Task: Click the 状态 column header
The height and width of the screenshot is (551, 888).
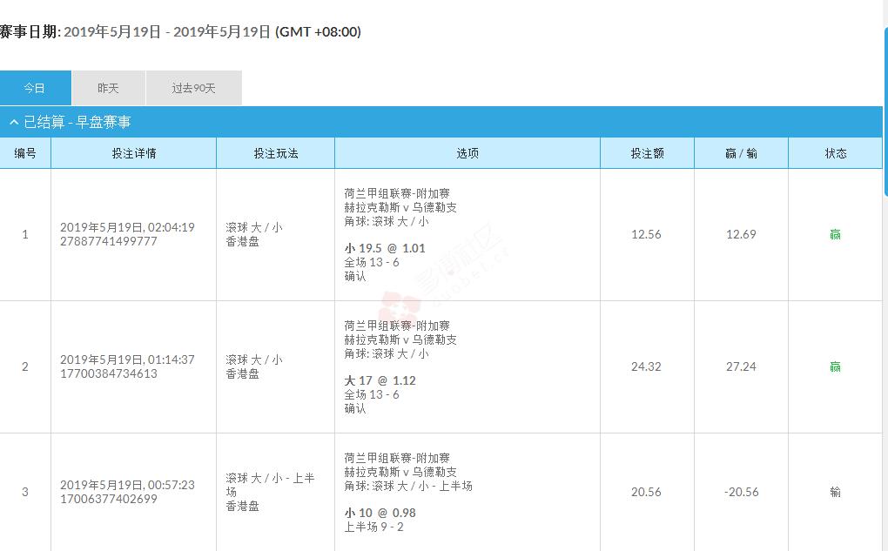Action: click(x=835, y=153)
